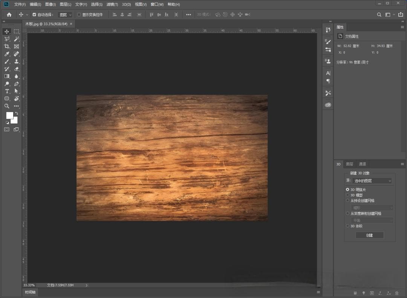Select the Zoom tool in the toolbox
Viewport: 407px width, 298px height.
[x=7, y=106]
